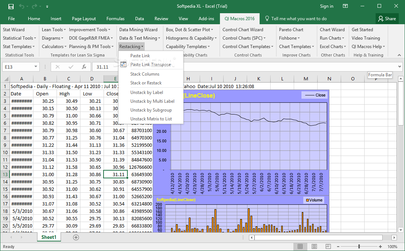Switch to the Formulas ribbon tab
Image resolution: width=405 pixels, height=251 pixels.
[115, 19]
